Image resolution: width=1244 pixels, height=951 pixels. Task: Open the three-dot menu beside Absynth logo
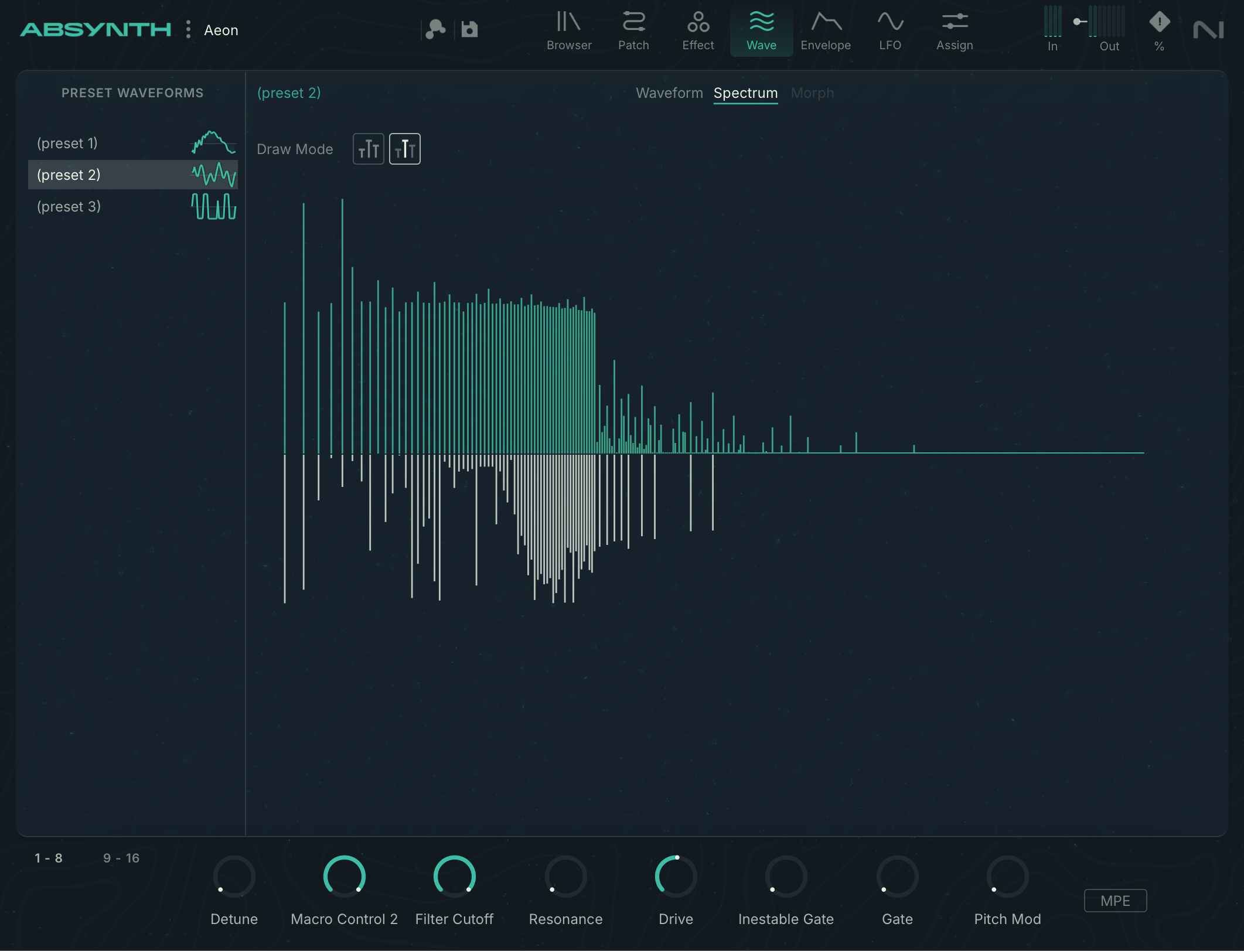tap(188, 29)
